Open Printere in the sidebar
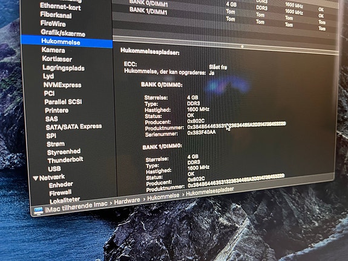 click(57, 110)
